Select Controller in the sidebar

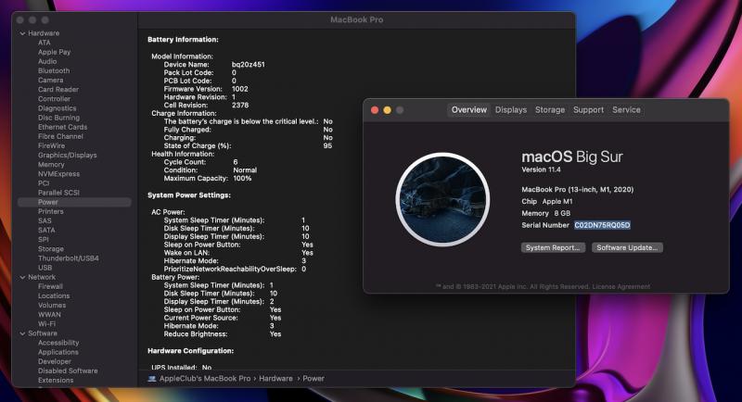tap(54, 99)
